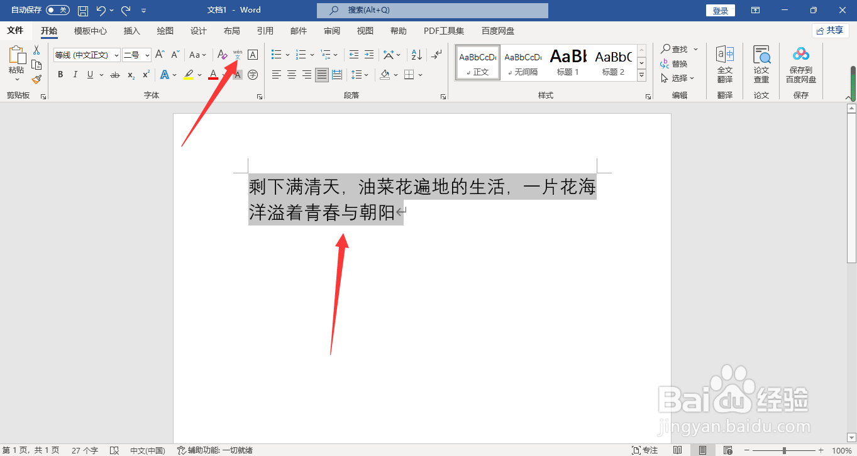Enable 专注 focus mode in status bar

(x=644, y=450)
